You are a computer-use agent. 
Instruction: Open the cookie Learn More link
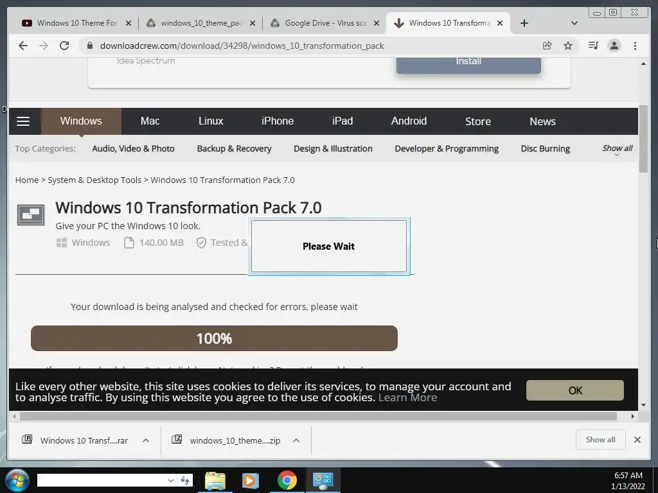(x=407, y=397)
